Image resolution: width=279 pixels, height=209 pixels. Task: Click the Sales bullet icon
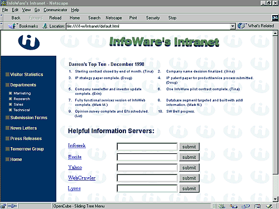point(11,104)
